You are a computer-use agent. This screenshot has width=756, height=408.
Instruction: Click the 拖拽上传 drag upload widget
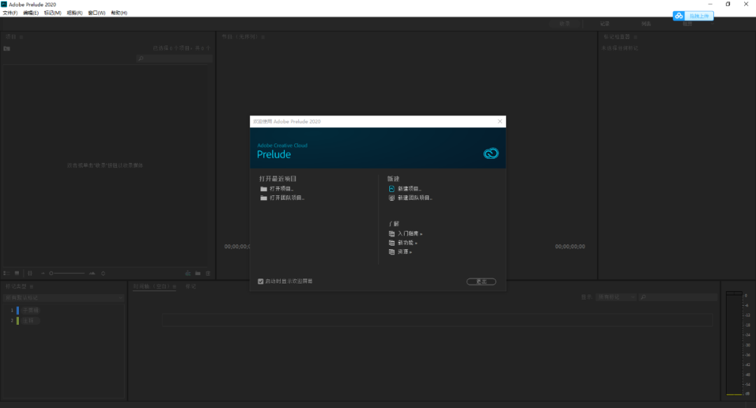(693, 16)
